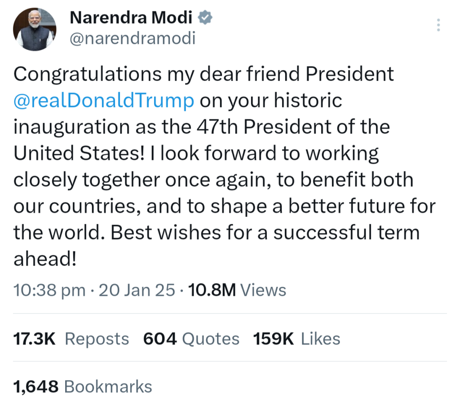Click the final word "ahead!"
This screenshot has height=407, width=460.
coord(44,259)
